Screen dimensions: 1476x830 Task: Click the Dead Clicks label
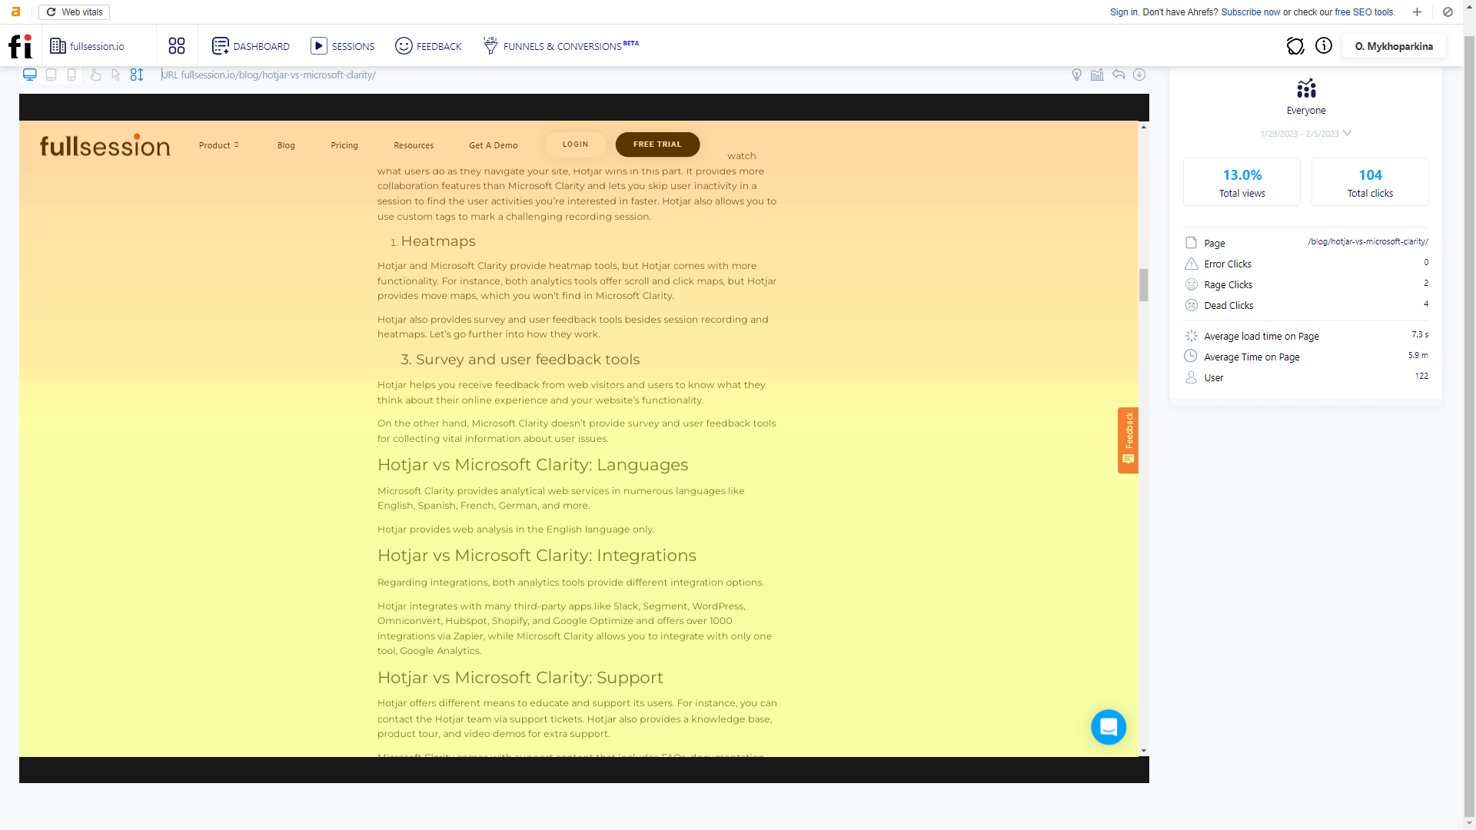(x=1228, y=305)
